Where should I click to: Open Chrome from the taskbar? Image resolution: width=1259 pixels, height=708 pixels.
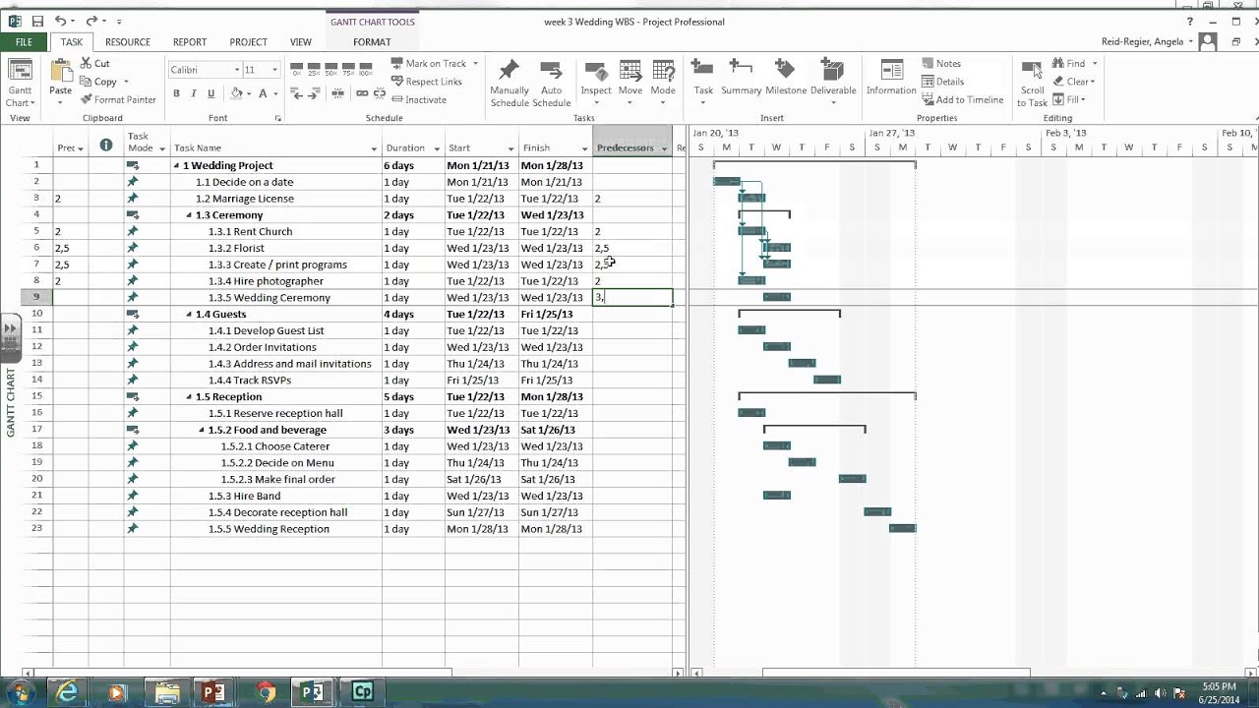click(x=266, y=692)
